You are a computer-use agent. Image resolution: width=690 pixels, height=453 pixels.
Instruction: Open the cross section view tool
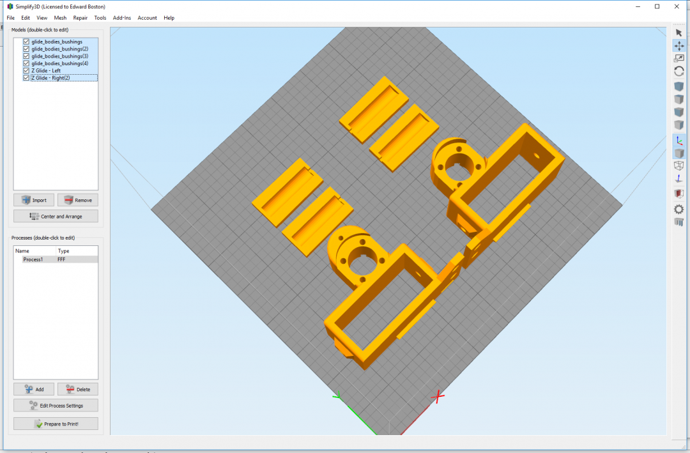679,194
